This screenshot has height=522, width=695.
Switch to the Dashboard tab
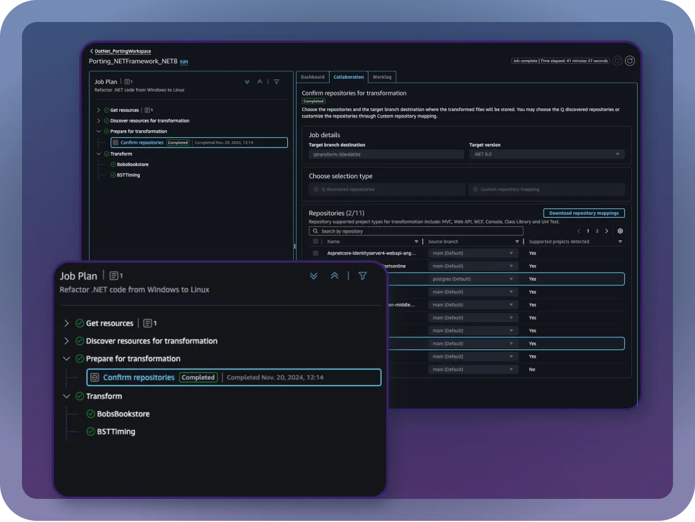pos(313,77)
